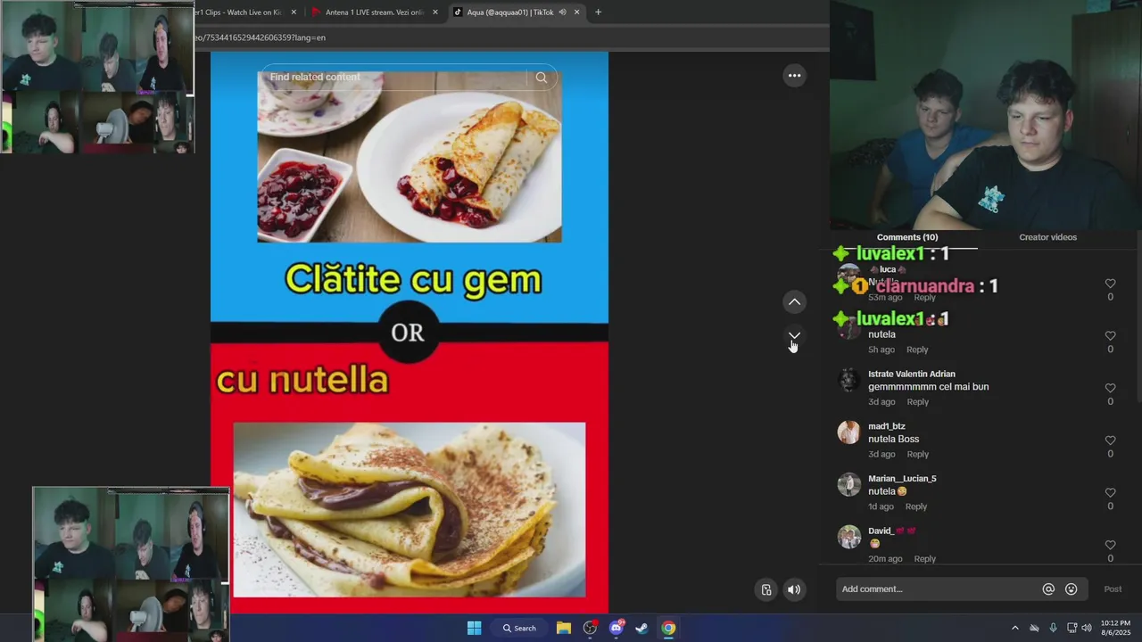This screenshot has height=642, width=1142.
Task: Open the clock showing 10:12 PM
Action: (1115, 628)
